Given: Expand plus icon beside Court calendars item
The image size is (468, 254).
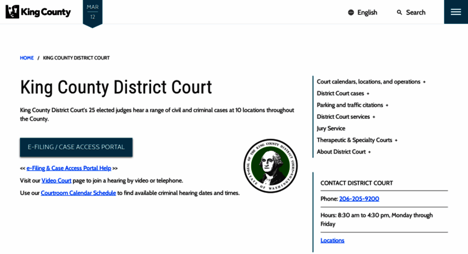Looking at the screenshot, I should [424, 82].
